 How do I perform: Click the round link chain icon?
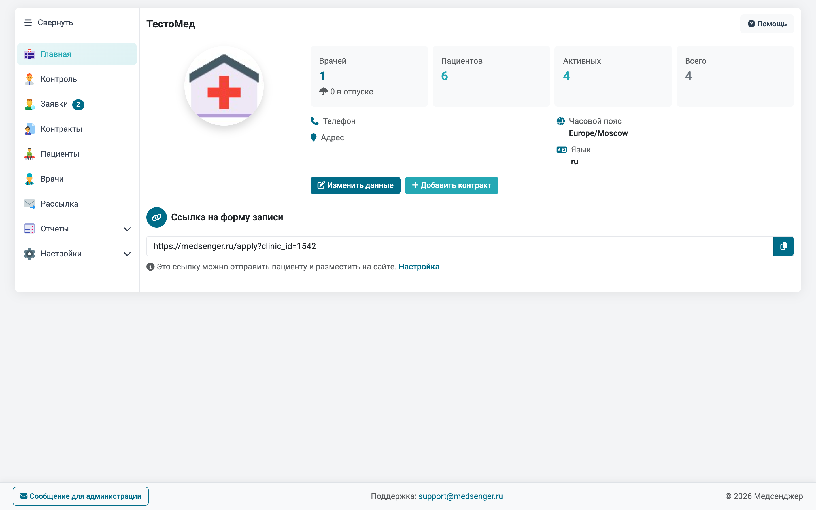pyautogui.click(x=156, y=217)
